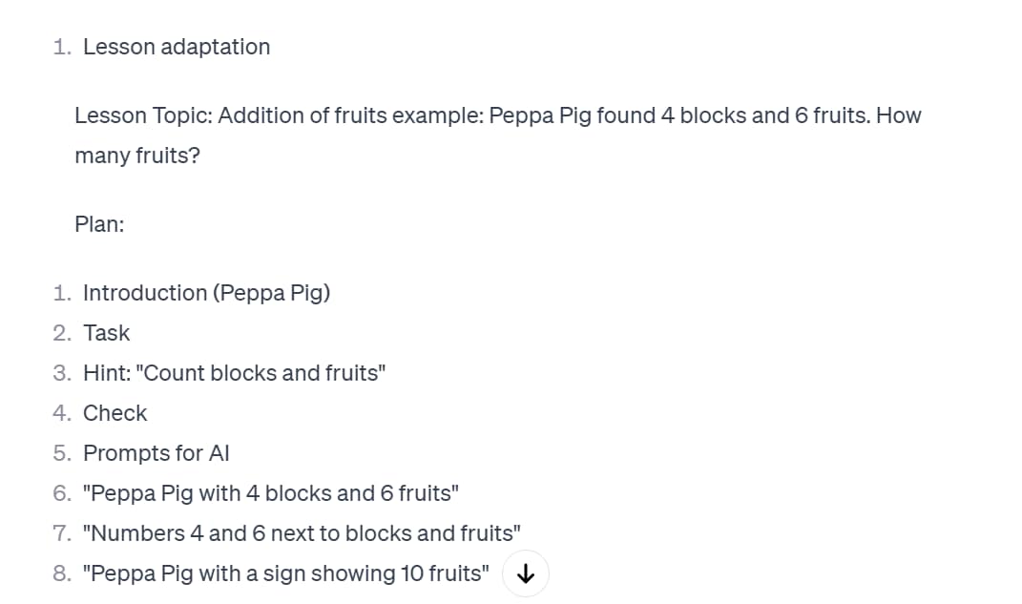Click list number 1 before 'Lesson adaptation'
Image resolution: width=1022 pixels, height=604 pixels.
tap(62, 47)
